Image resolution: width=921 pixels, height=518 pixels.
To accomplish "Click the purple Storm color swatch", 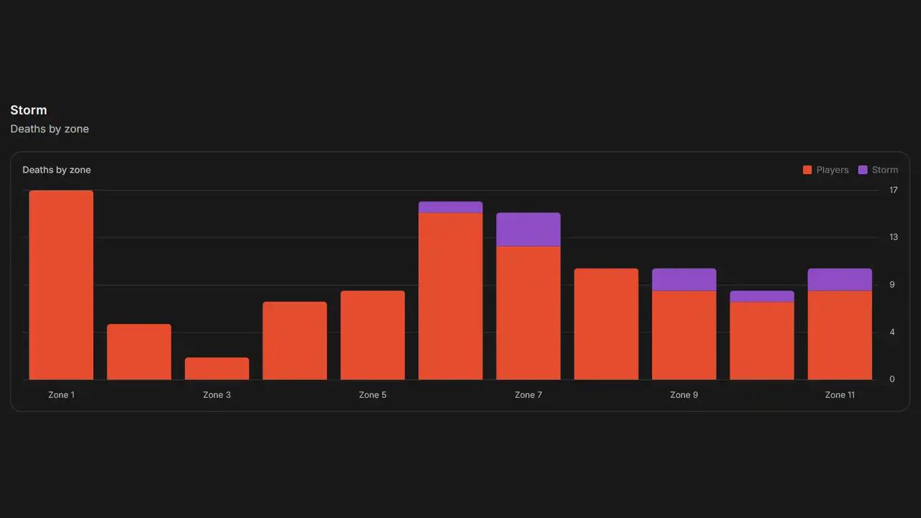I will (x=863, y=170).
